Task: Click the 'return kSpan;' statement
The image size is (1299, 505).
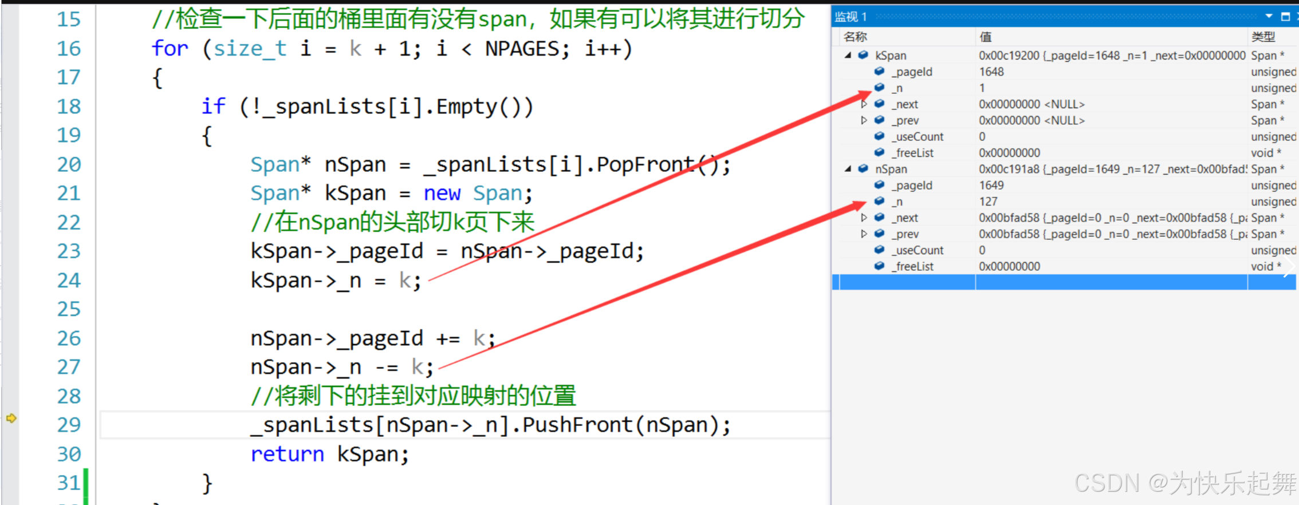Action: pyautogui.click(x=330, y=455)
